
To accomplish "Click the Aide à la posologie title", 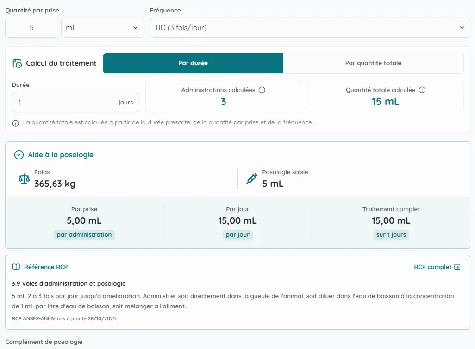I will (x=61, y=155).
